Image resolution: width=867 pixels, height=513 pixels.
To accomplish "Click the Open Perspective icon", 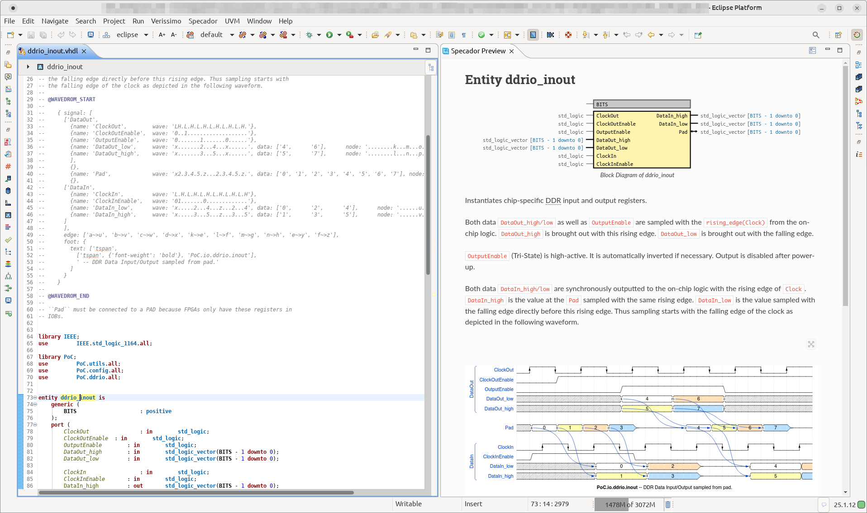I will point(838,35).
